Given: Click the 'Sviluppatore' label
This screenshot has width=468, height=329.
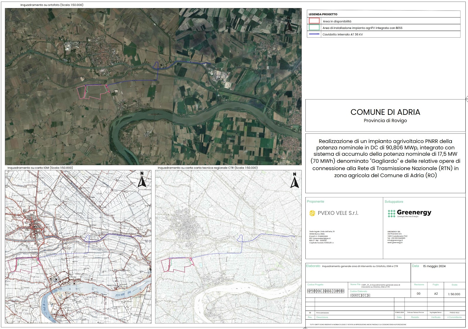Looking at the screenshot, I should coord(394,202).
